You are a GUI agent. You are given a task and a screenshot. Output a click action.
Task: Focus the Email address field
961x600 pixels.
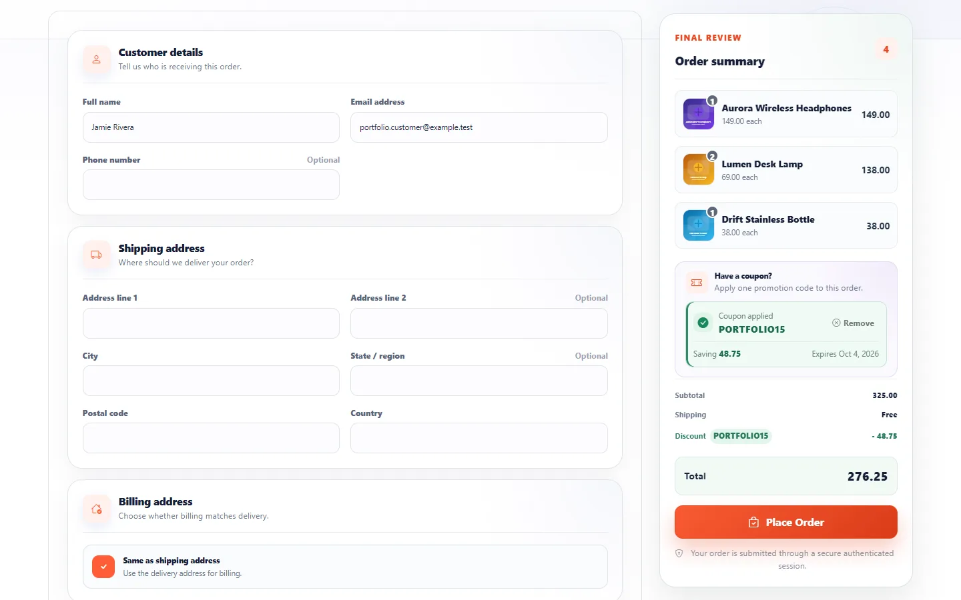(x=479, y=127)
